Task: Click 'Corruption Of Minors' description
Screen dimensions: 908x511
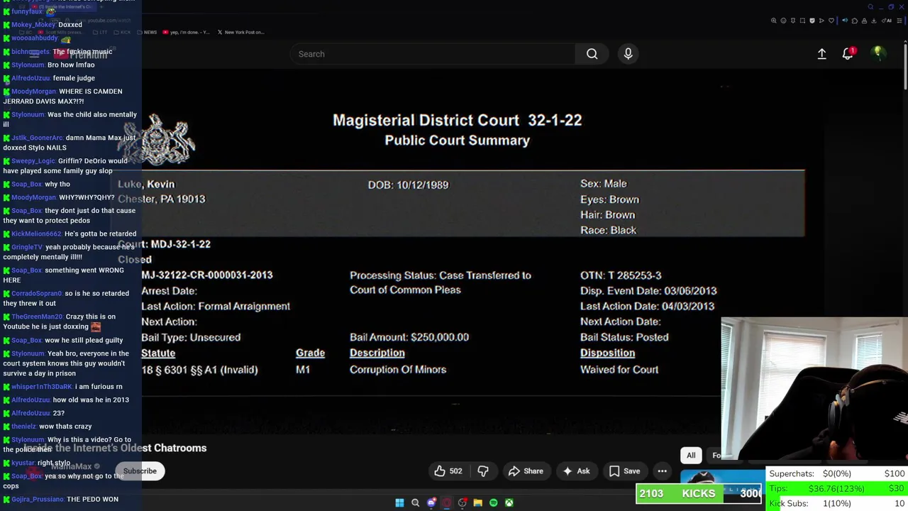Action: (398, 370)
